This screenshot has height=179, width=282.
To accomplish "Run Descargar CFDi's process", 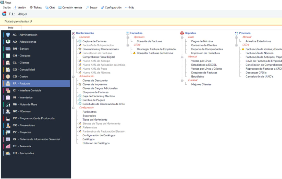I will (256, 73).
